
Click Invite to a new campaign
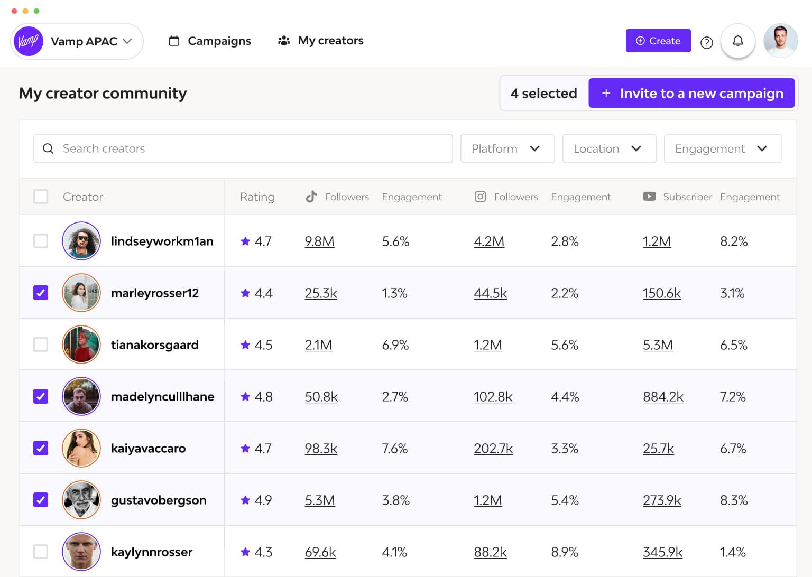691,94
